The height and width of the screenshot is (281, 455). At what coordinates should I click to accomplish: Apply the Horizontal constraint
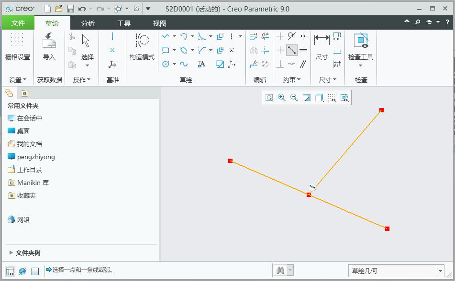tap(280, 50)
